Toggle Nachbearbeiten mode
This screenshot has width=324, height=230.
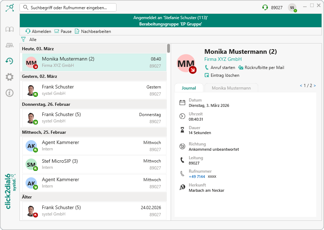[x=93, y=31]
